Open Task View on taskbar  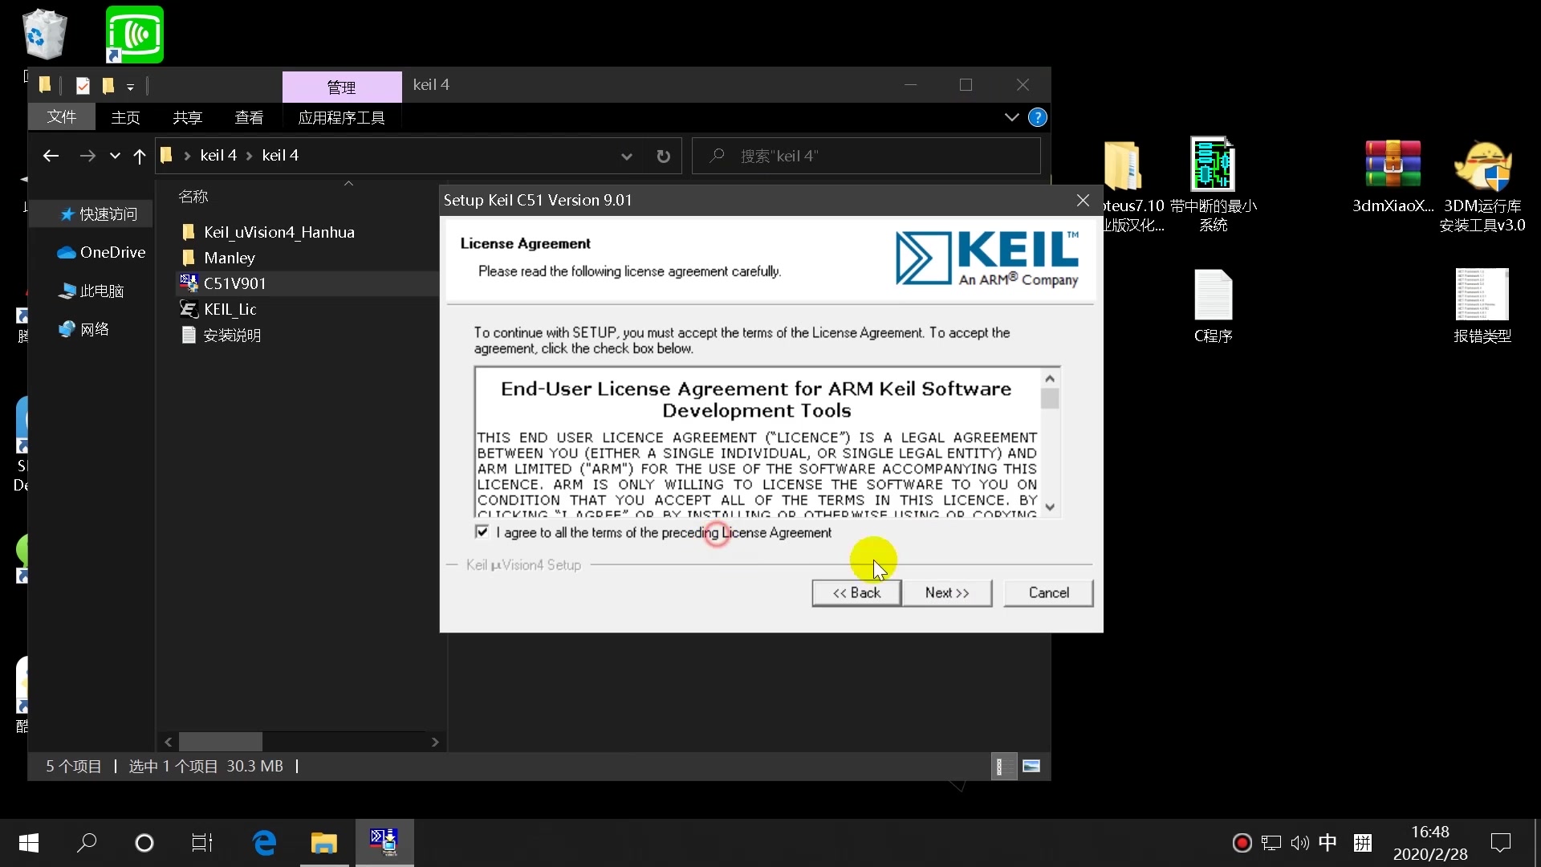202,843
